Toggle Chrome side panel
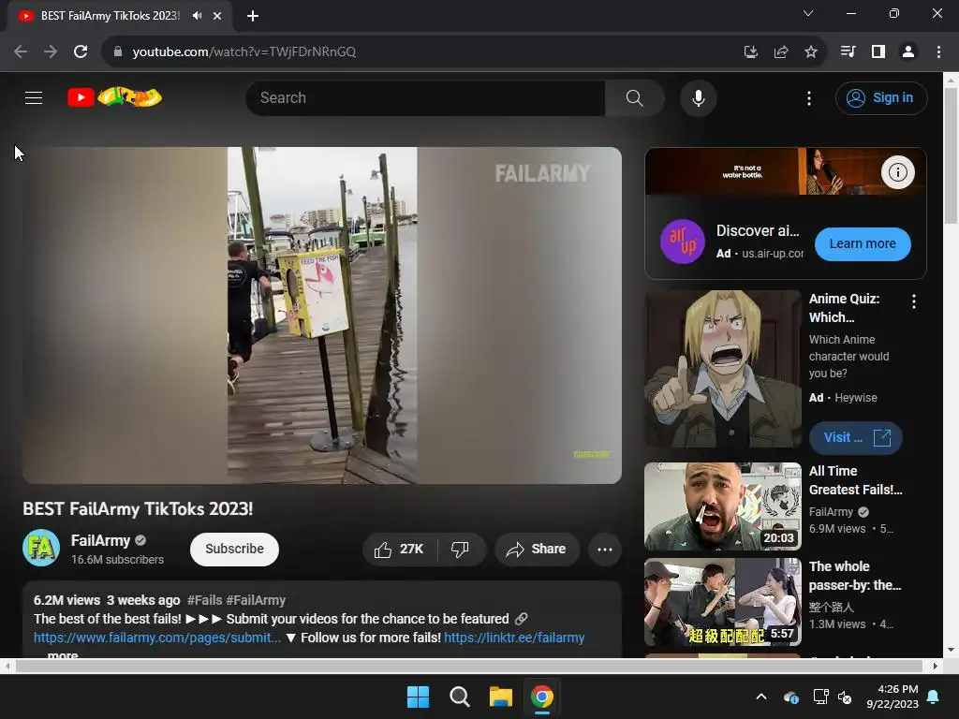The image size is (959, 719). tap(878, 52)
